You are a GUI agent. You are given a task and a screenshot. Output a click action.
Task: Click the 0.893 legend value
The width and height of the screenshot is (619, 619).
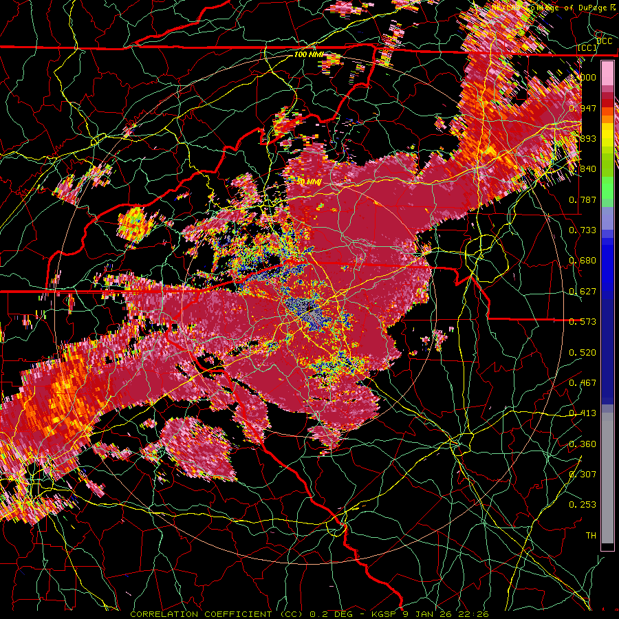583,138
